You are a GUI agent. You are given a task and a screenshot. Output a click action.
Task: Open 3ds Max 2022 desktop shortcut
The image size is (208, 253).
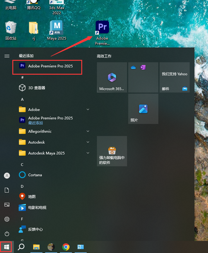pos(57,8)
